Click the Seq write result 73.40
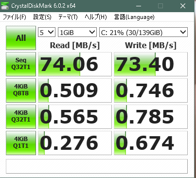The width and height of the screenshot is (196, 178). [151, 64]
